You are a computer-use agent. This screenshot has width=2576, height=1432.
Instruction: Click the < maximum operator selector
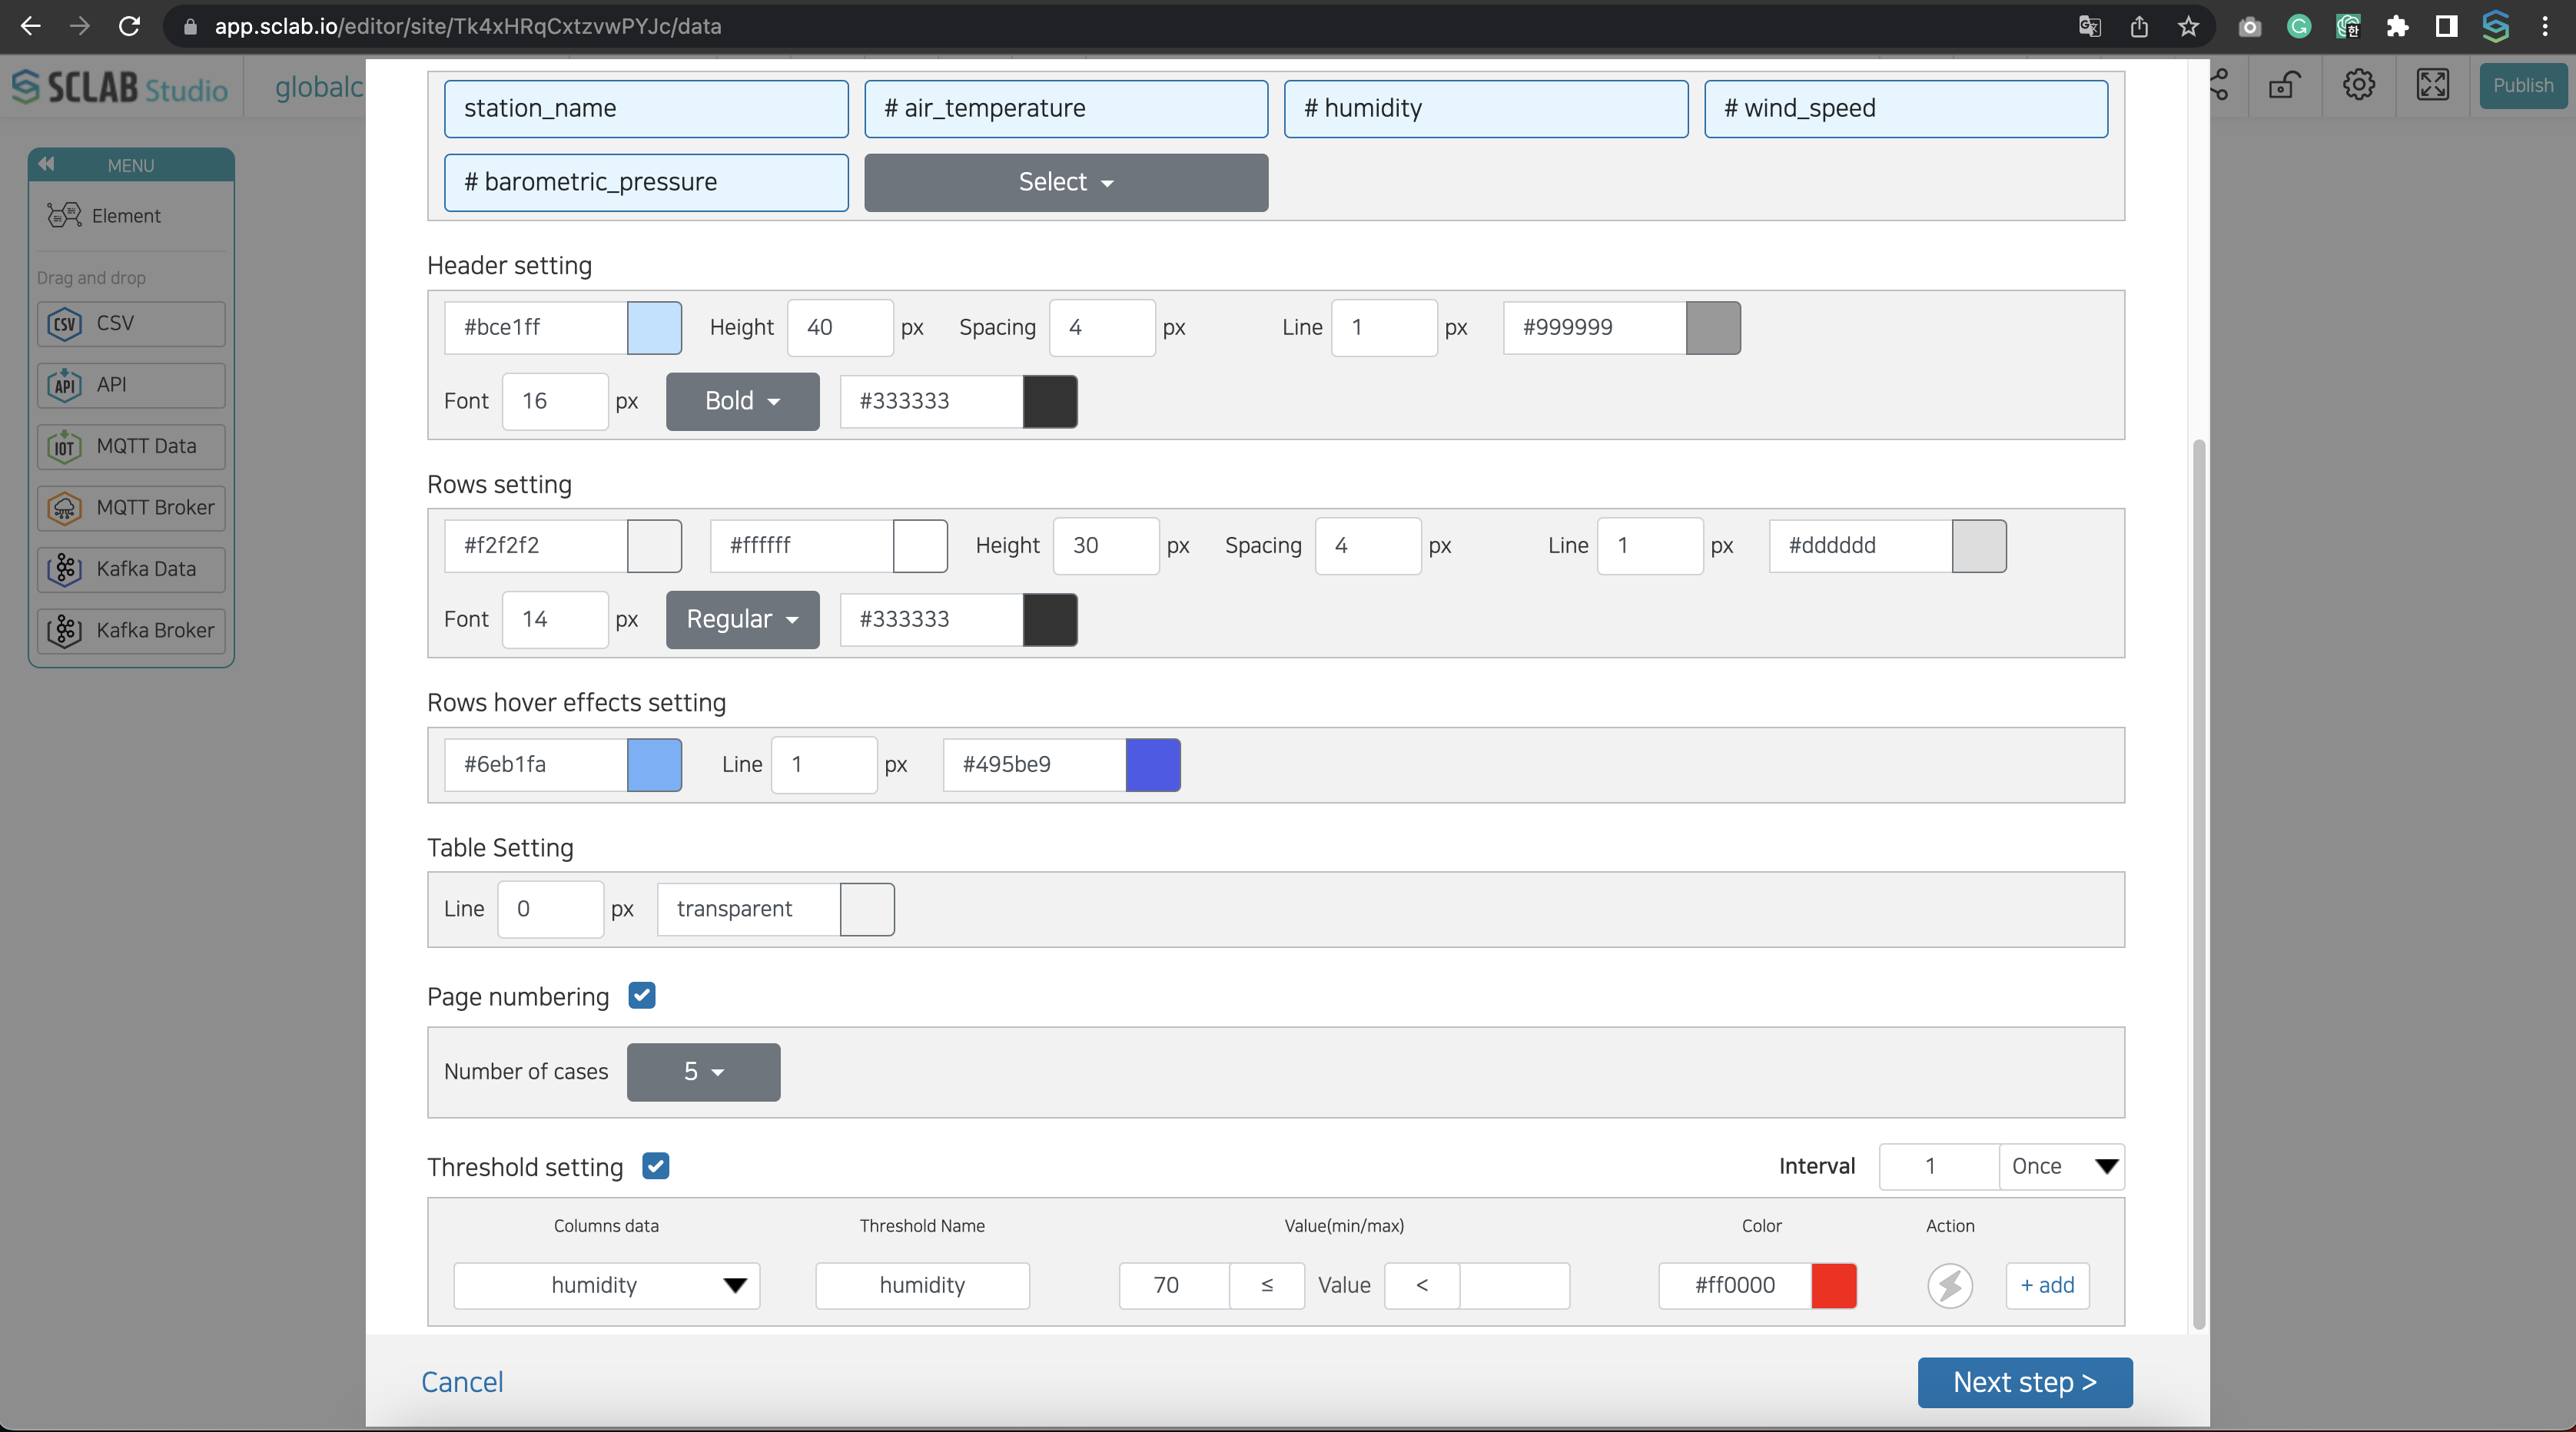(1422, 1285)
